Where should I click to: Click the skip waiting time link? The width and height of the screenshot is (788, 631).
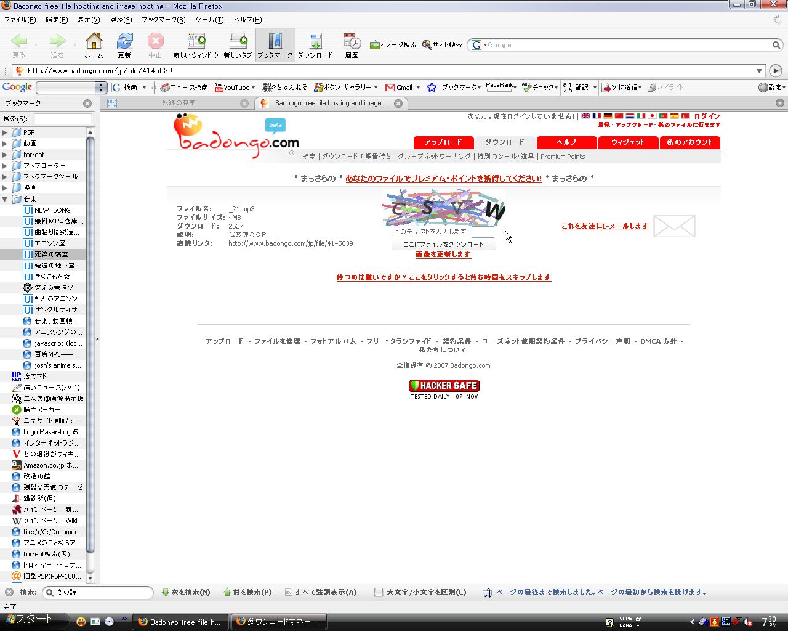tap(443, 277)
